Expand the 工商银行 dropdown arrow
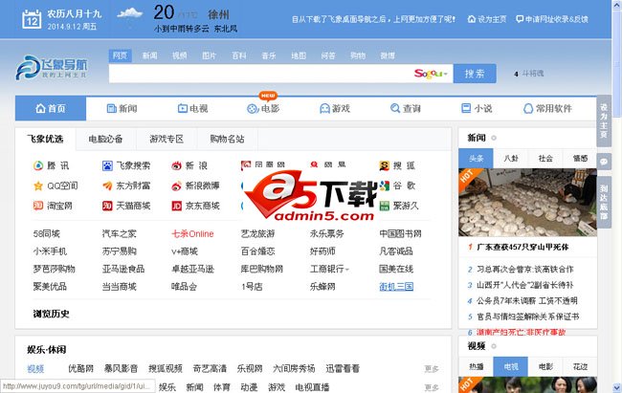Viewport: 622px width, 393px height. pyautogui.click(x=347, y=270)
